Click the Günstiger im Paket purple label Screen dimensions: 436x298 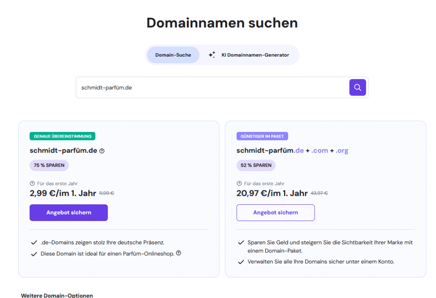263,136
